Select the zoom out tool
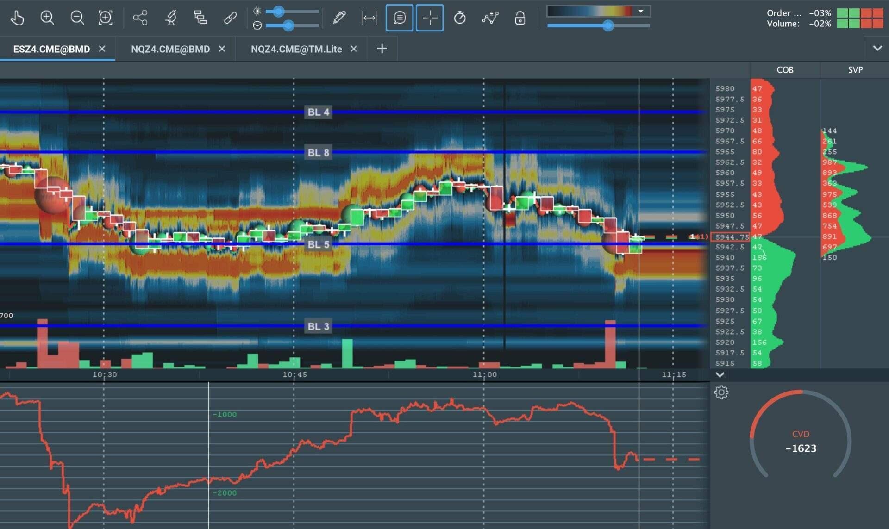Viewport: 889px width, 529px height. (77, 18)
